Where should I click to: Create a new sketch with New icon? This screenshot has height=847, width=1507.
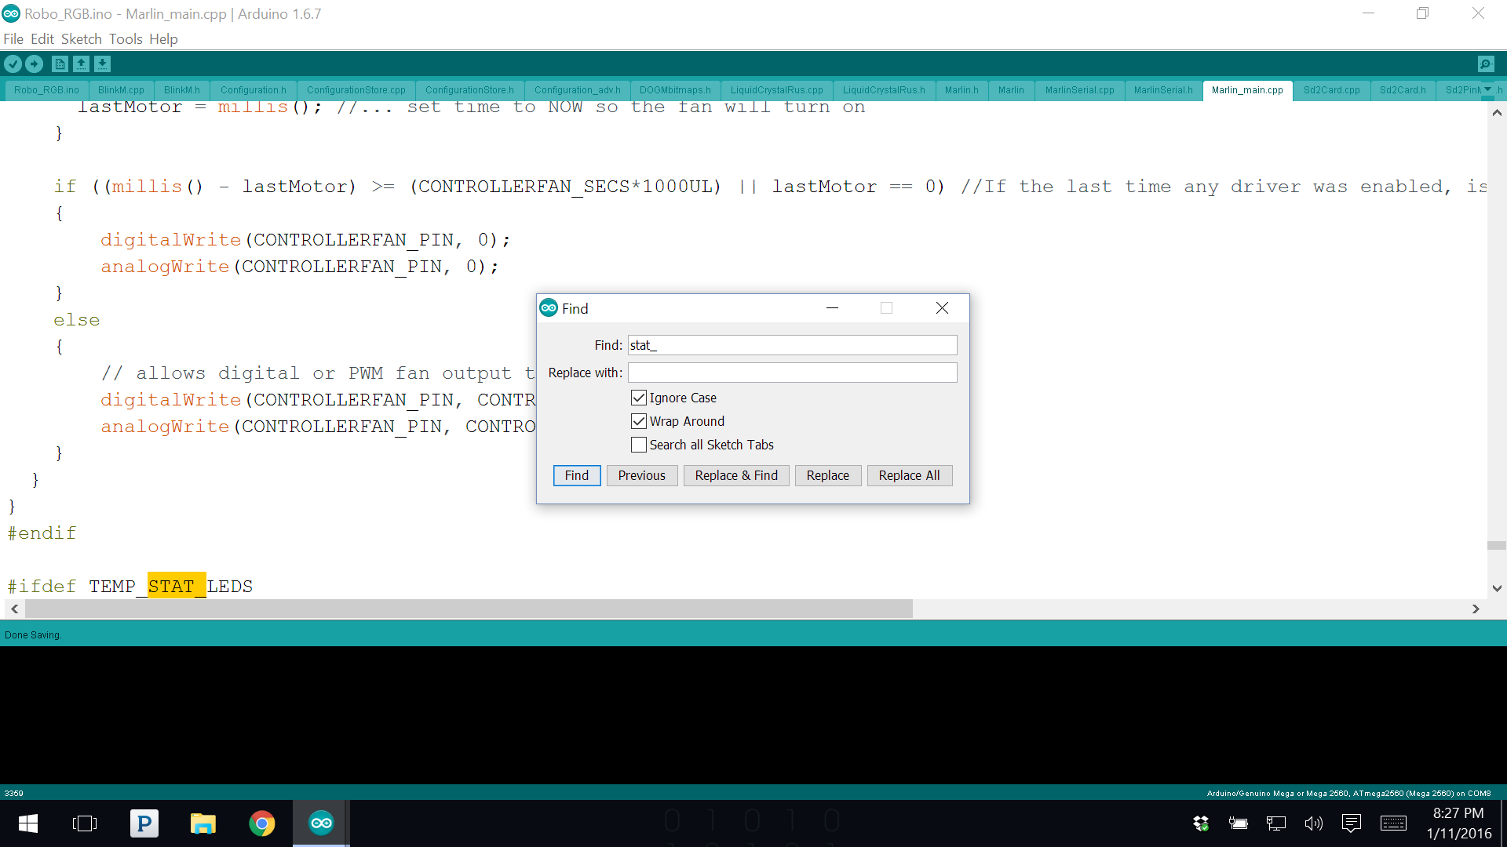click(x=60, y=64)
